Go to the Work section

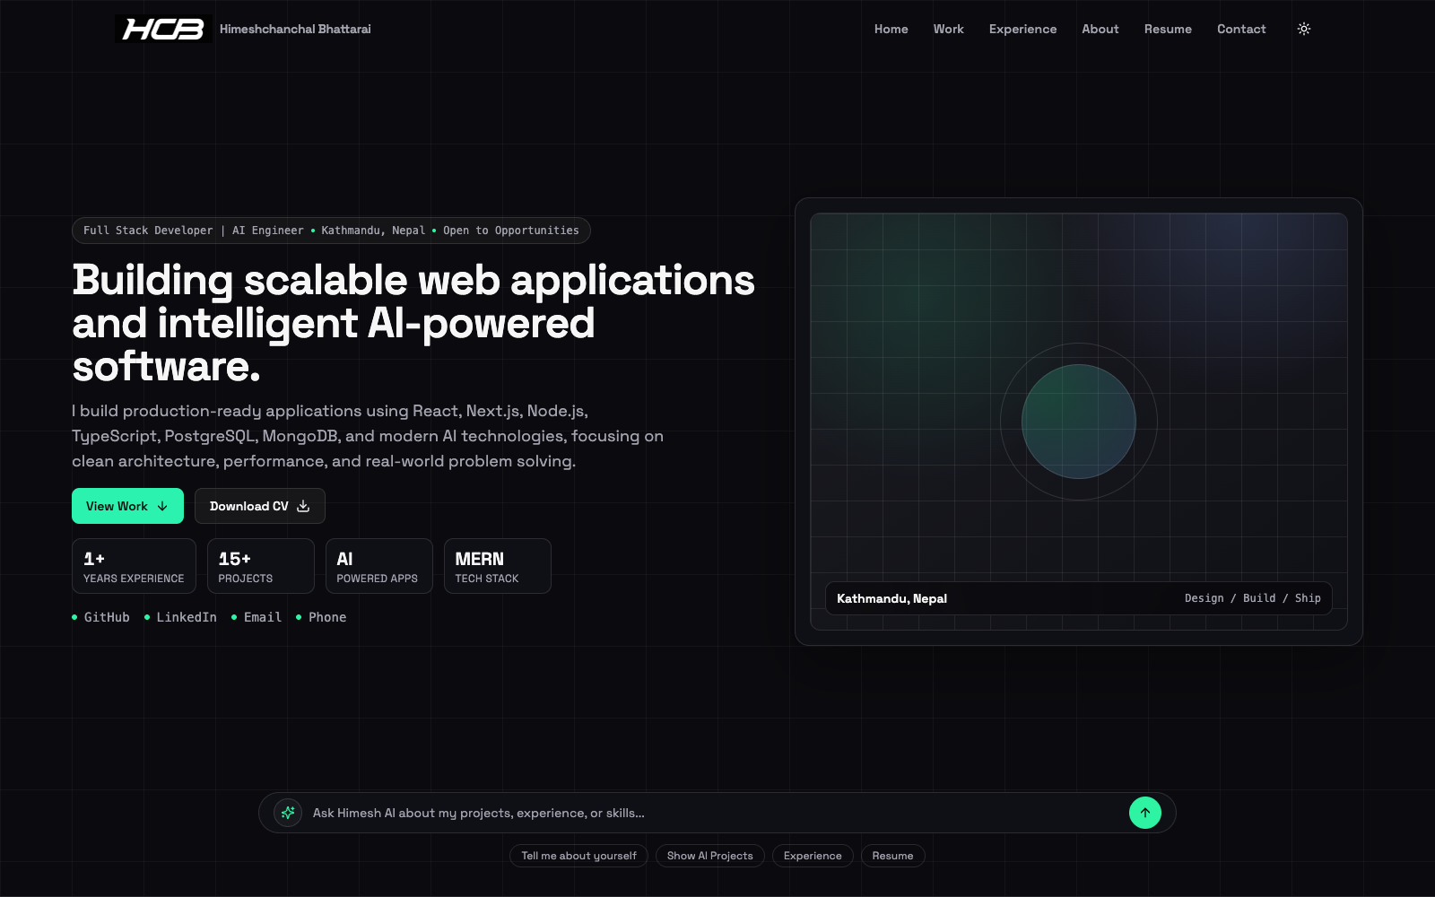949,29
